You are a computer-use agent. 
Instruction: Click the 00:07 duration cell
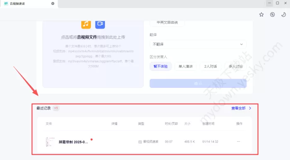(169, 142)
